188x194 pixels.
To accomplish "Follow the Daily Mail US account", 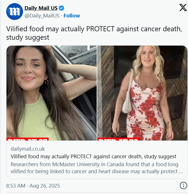I will click(72, 16).
